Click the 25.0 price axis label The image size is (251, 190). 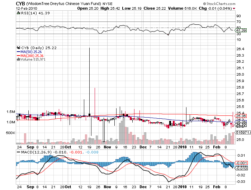240,139
